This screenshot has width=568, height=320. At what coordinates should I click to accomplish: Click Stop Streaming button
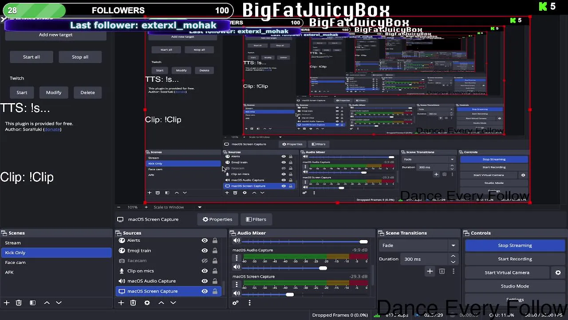515,245
